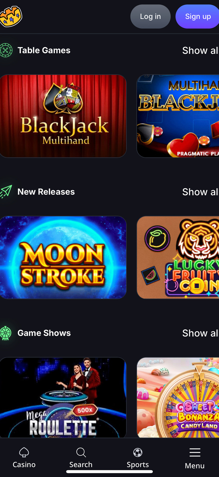
Task: Tap the Sports soccer ball icon
Action: 138,452
